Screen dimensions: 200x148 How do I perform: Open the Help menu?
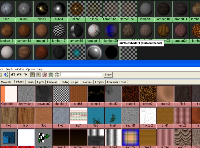point(40,69)
